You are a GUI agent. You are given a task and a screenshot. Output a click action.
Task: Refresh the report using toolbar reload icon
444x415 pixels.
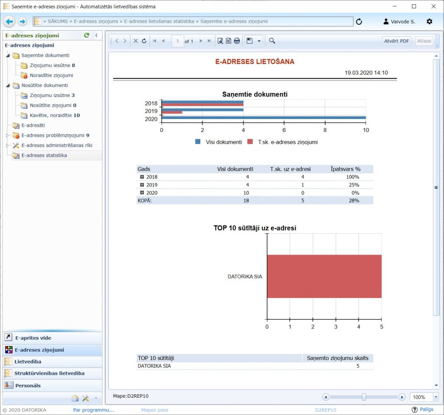tap(144, 41)
